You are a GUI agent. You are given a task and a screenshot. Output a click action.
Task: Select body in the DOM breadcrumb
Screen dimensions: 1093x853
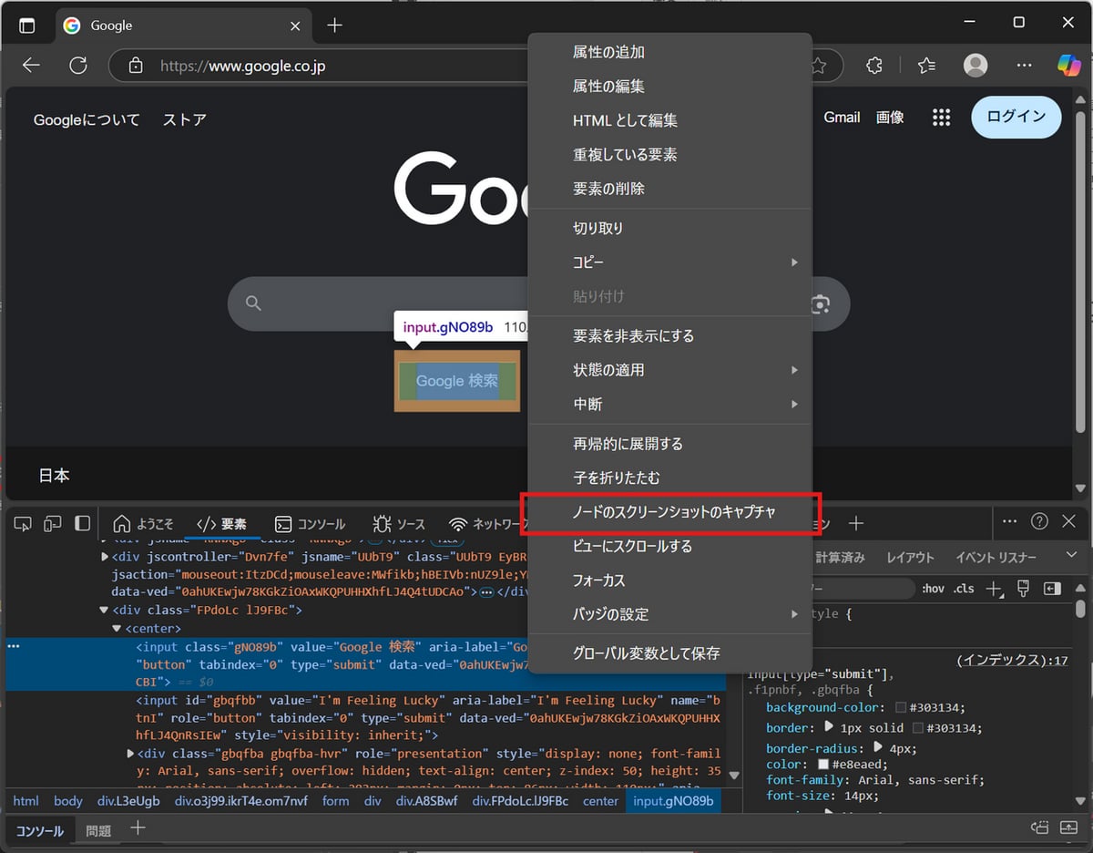tap(68, 801)
